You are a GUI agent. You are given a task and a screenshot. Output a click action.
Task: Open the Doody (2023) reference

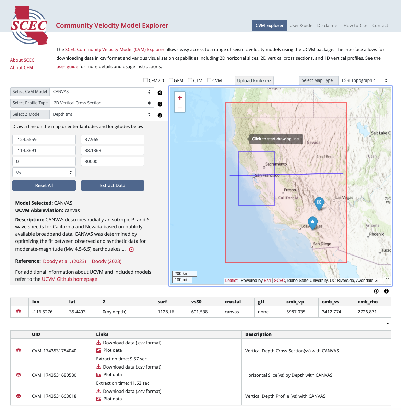[x=107, y=261]
